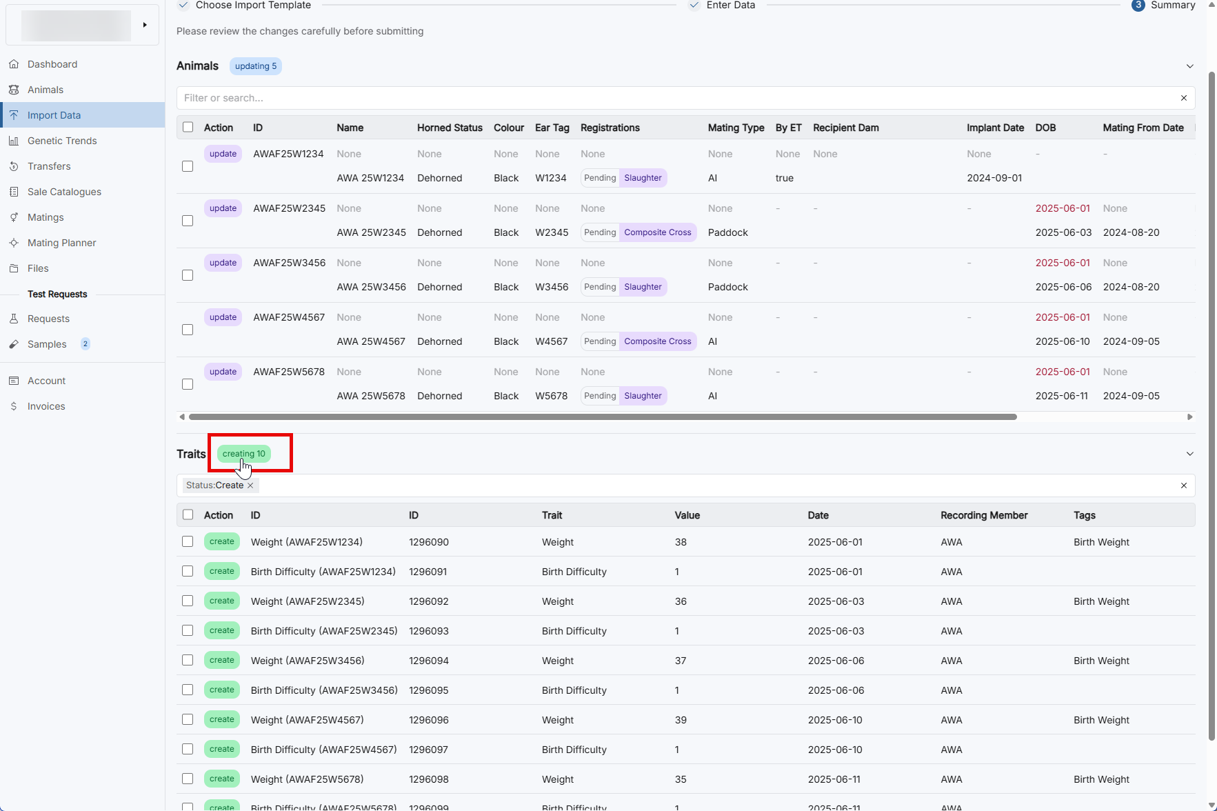This screenshot has height=811, width=1217.
Task: Collapse the Traits section chevron
Action: (x=1189, y=454)
